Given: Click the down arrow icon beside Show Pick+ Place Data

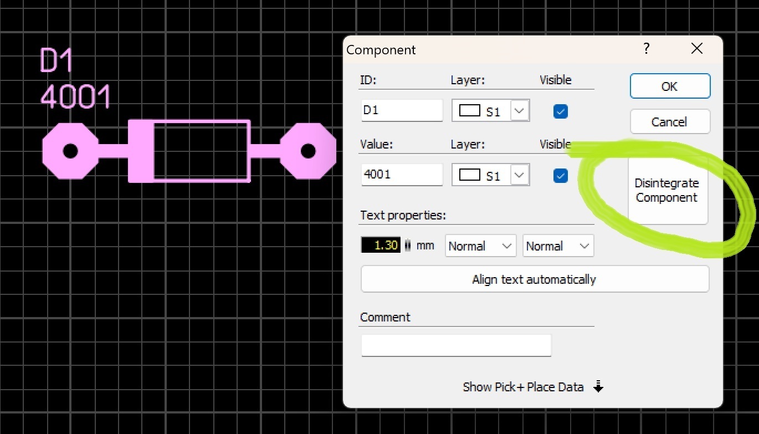Looking at the screenshot, I should tap(598, 387).
